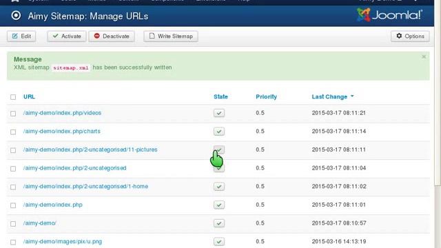The width and height of the screenshot is (441, 248).
Task: Click the date 2015-03-17 08:11:01
Action: (x=338, y=205)
